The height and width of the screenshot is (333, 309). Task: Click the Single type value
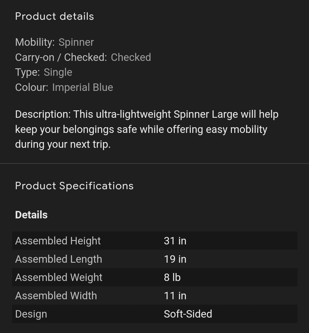pyautogui.click(x=58, y=72)
